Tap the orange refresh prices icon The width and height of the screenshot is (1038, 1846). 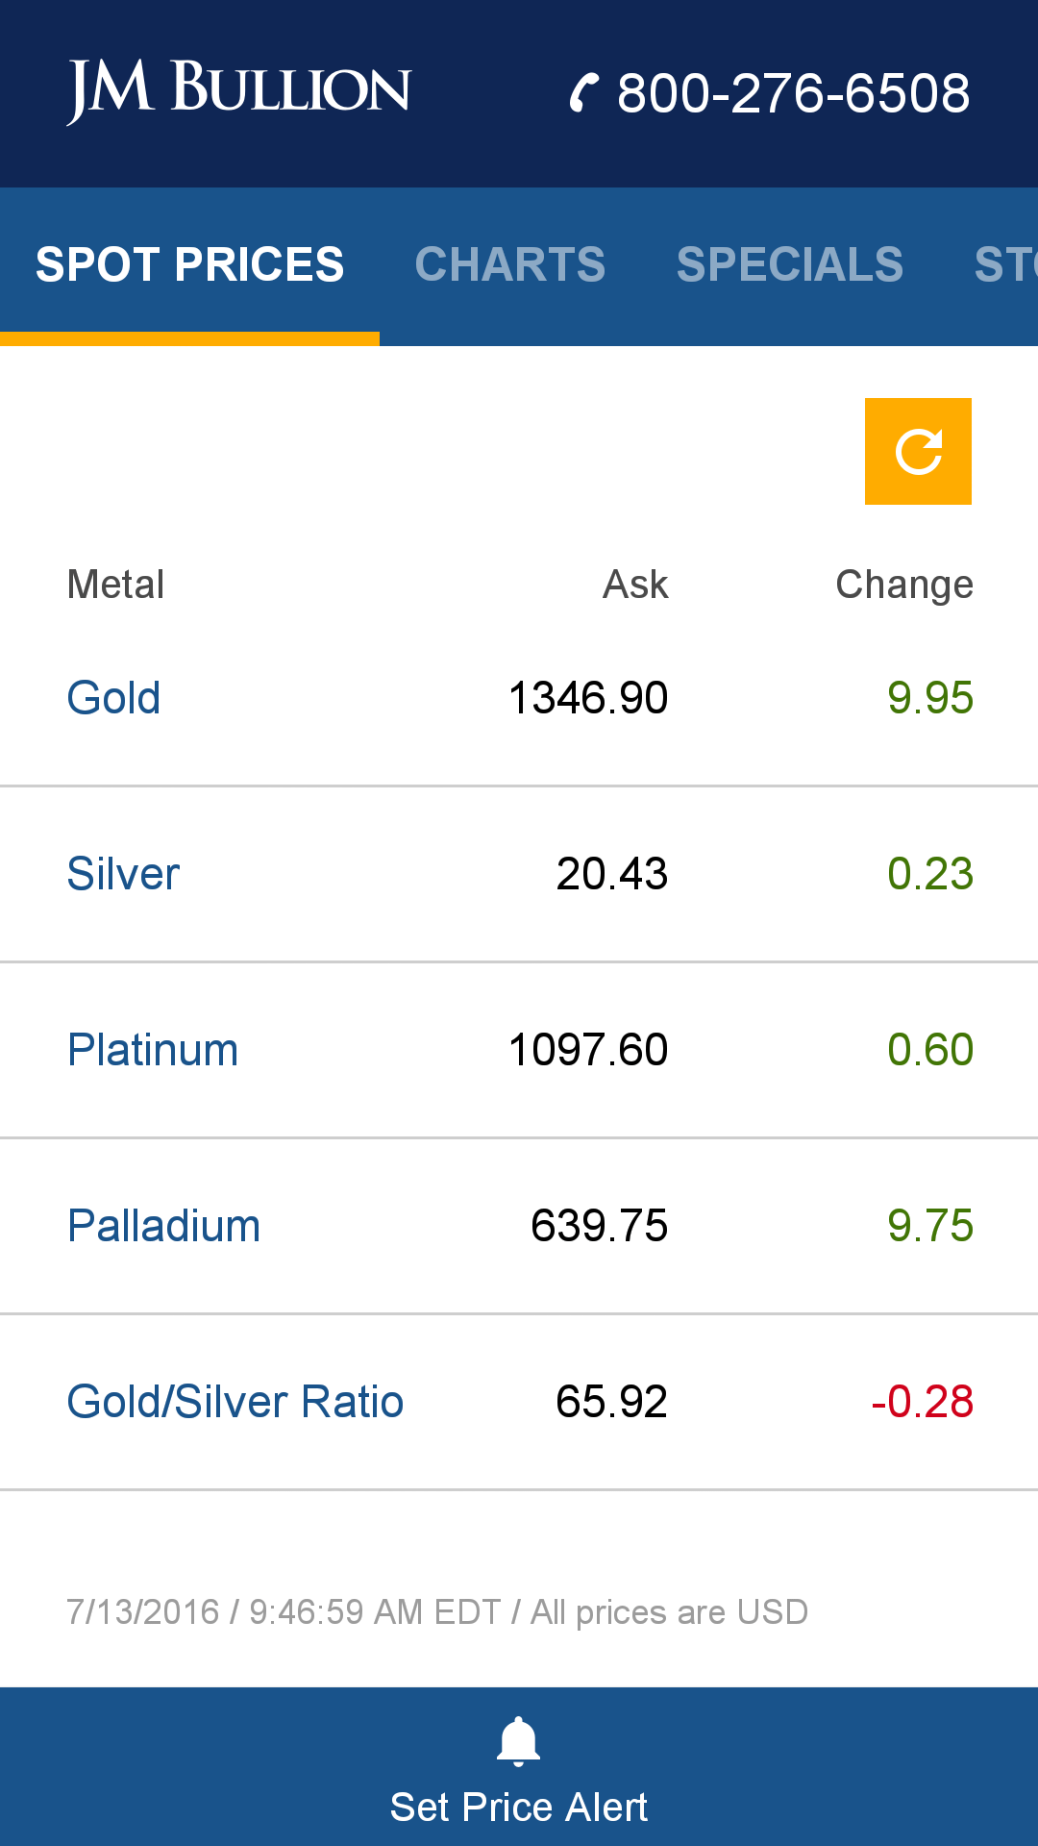918,451
